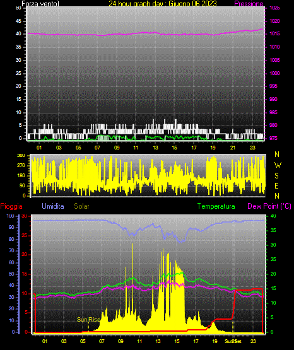The height and width of the screenshot is (350, 294).
Task: Click the Pioggia legend label
Action: pos(11,206)
